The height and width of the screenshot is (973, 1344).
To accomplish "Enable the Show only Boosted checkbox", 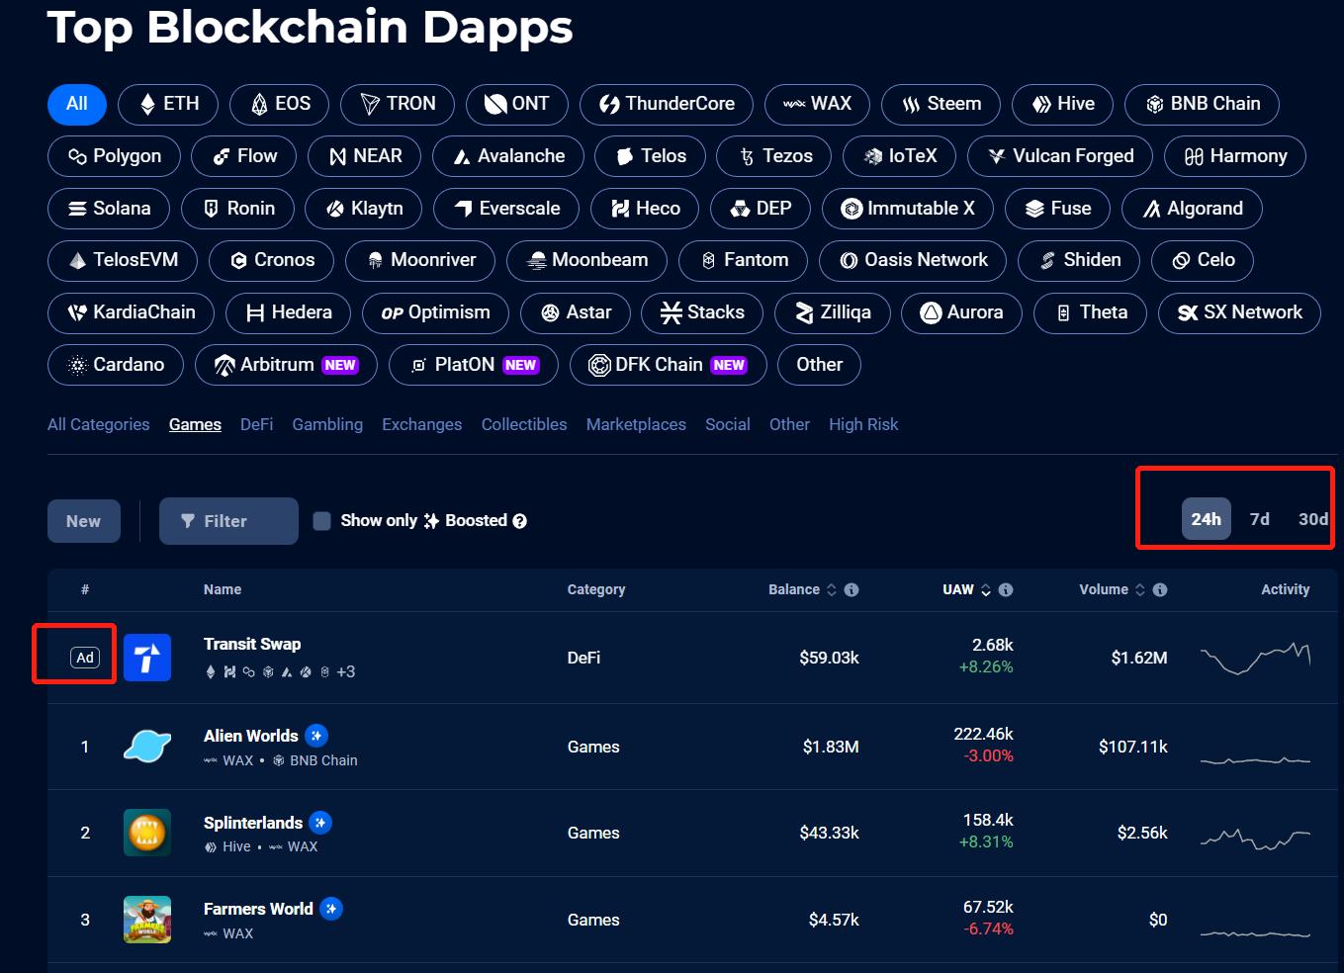I will tap(322, 521).
